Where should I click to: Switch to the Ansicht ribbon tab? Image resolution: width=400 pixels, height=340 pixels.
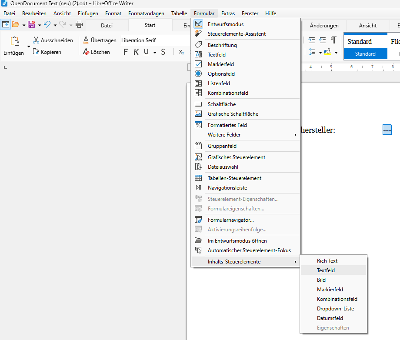click(367, 25)
